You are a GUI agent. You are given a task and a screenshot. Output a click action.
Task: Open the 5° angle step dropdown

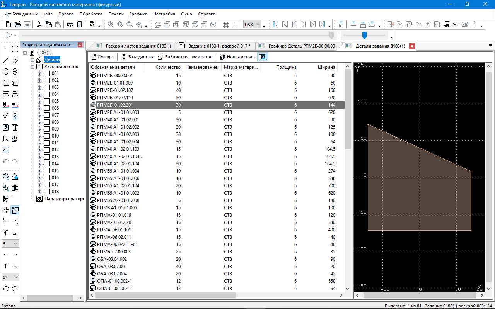10,277
